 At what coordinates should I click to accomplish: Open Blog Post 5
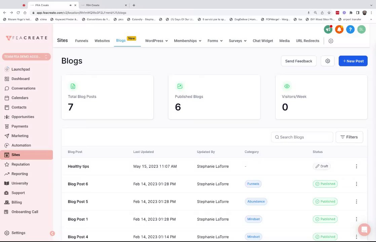pyautogui.click(x=78, y=202)
